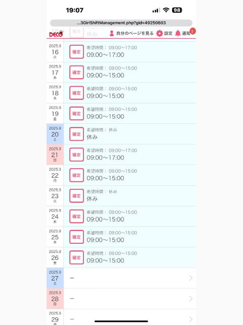Expand the September 29 shift entry chevron
Viewport: 243px width, 325px height.
coord(191,319)
